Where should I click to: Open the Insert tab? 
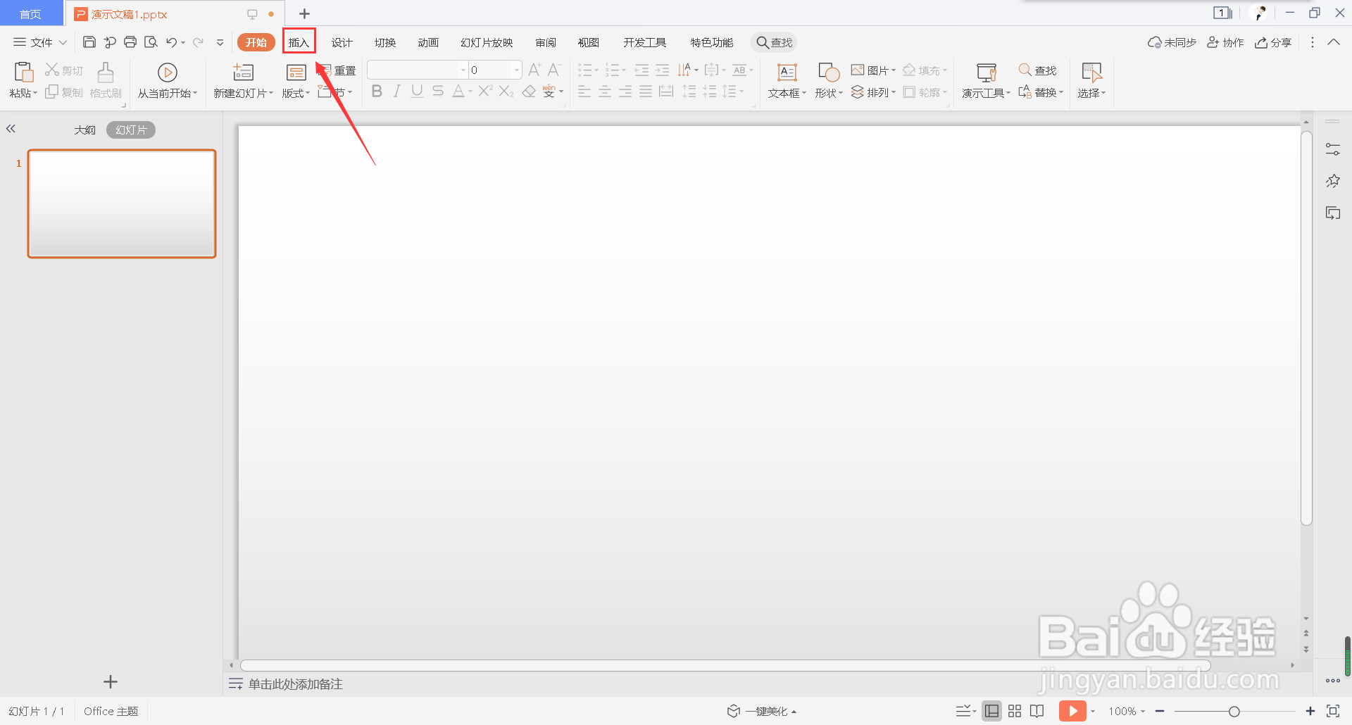tap(299, 42)
